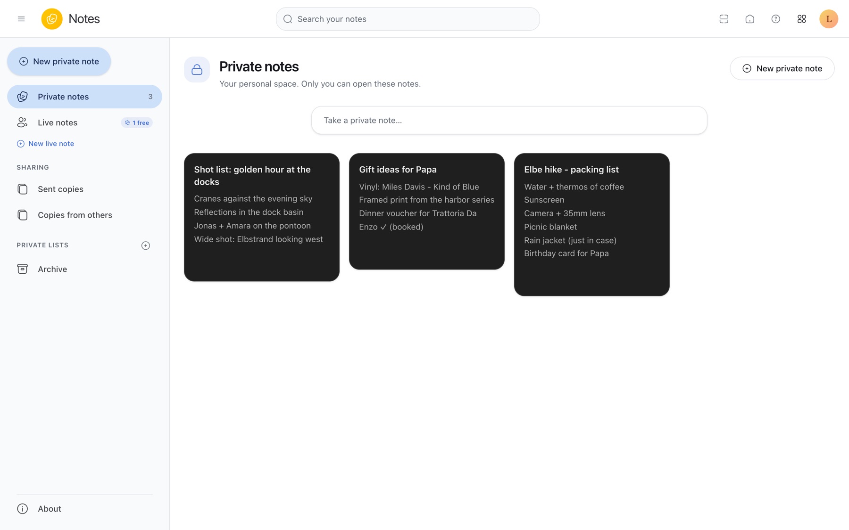The height and width of the screenshot is (530, 849).
Task: Click the private notes count 3
Action: (150, 97)
